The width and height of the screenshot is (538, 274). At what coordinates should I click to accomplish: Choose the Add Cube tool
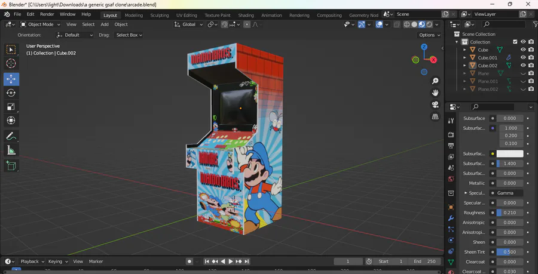click(11, 166)
